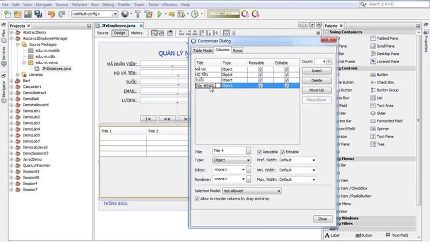Screen dimensions: 430x242
Task: Open the Navigate menu
Action: pos(44,5)
